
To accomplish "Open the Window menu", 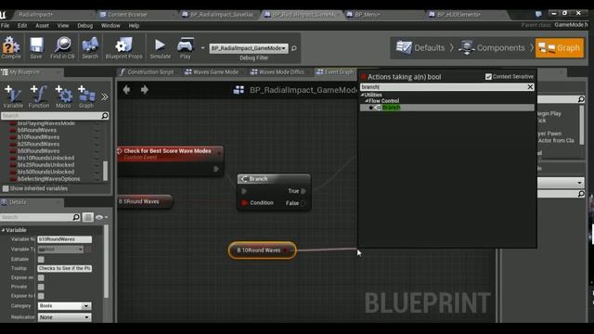I will [x=110, y=26].
